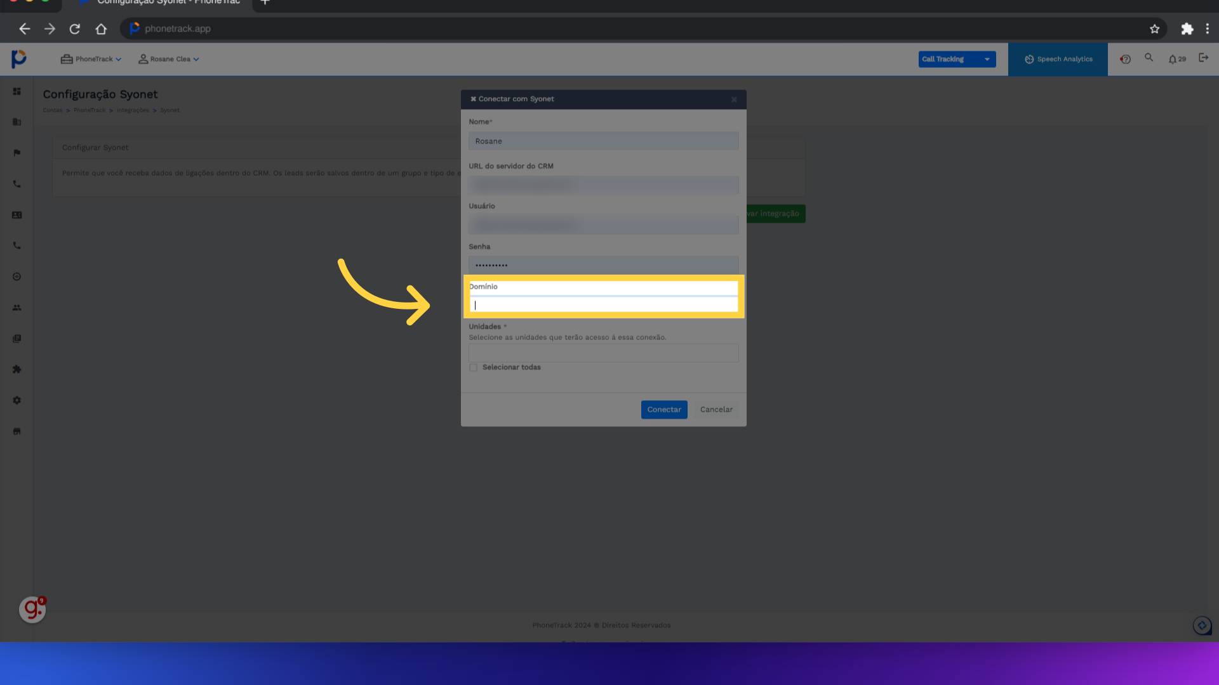Open the Call Tracking dropdown

click(957, 59)
